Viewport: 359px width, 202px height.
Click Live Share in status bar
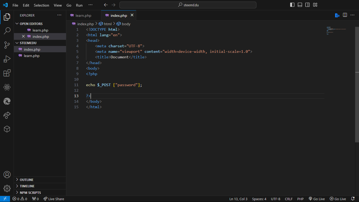click(54, 199)
